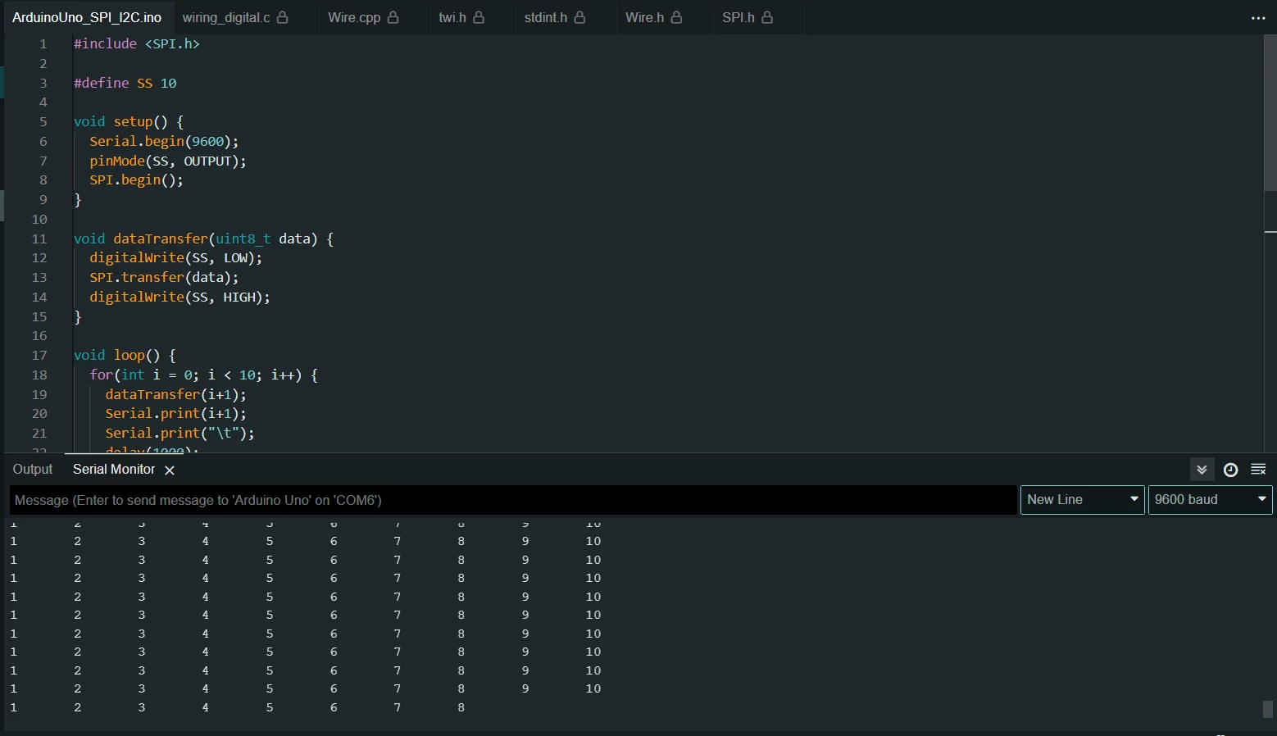Toggle autoscroll in Serial Monitor
Viewport: 1277px width, 736px height.
click(x=1202, y=470)
